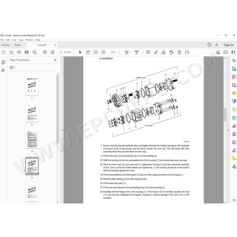Screen dimensions: 237x237
Task: Open the thumbnail options dropdown menu
Action: (x=13, y=68)
